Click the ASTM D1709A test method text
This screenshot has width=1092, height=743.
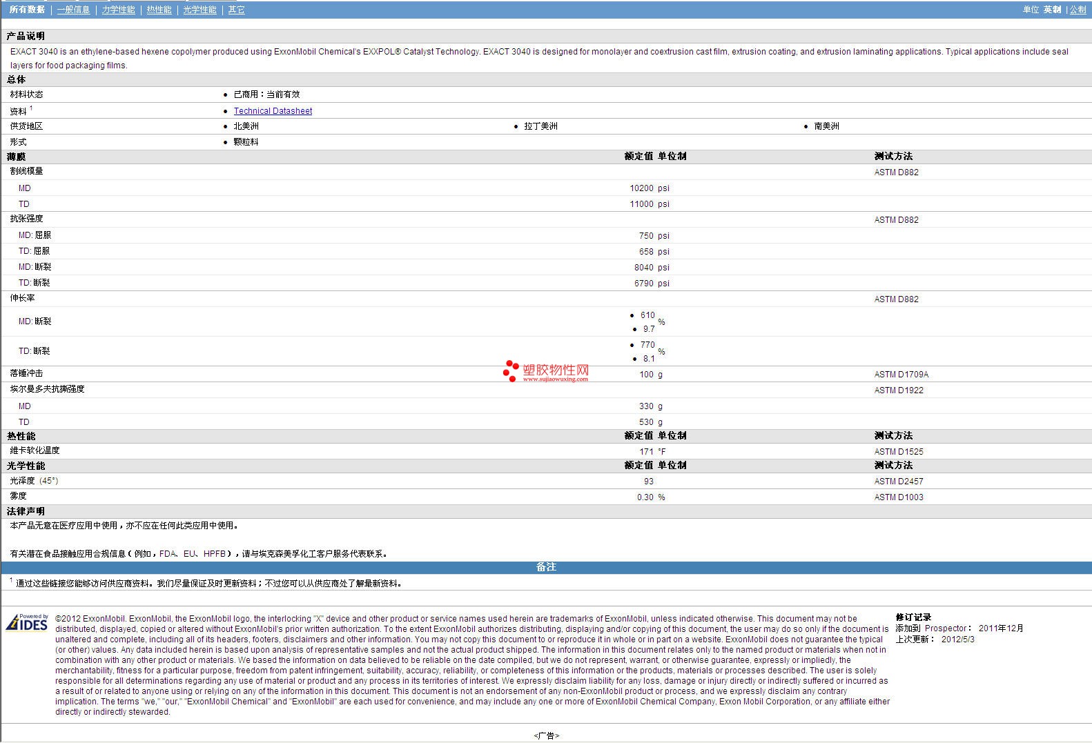pyautogui.click(x=901, y=375)
